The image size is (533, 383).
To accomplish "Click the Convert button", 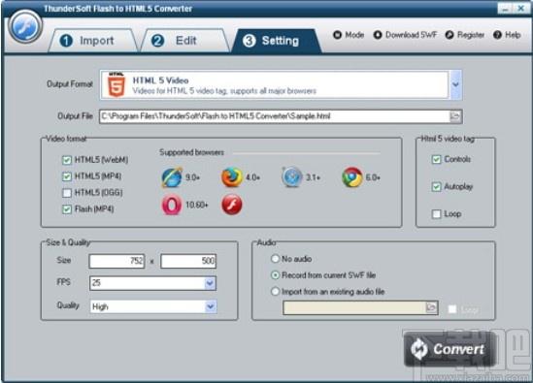I will [450, 349].
